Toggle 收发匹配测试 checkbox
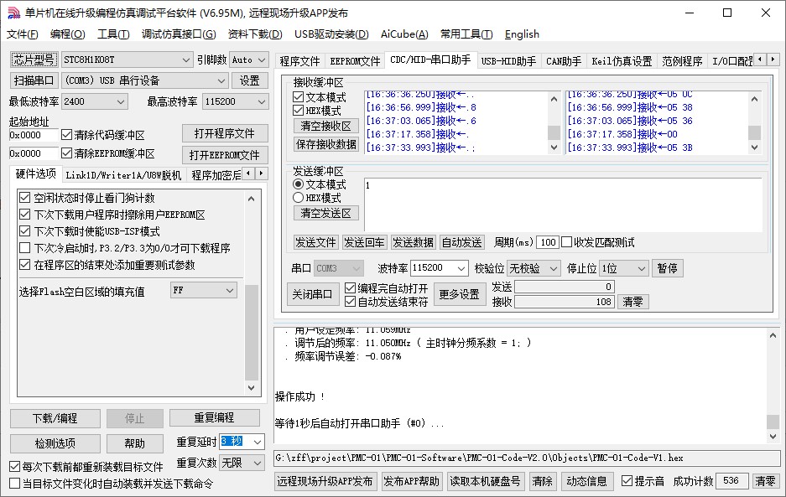Screen dimensions: 786x497 pyautogui.click(x=567, y=242)
